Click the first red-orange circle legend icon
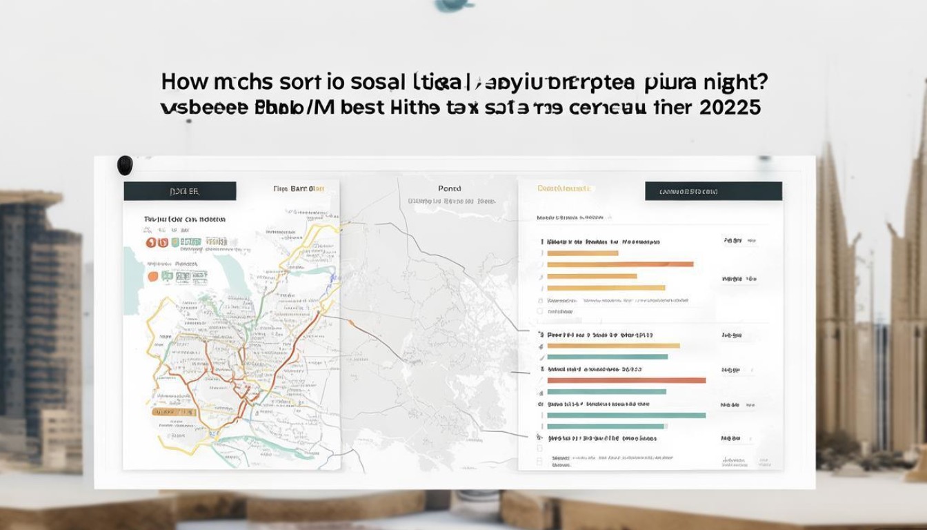This screenshot has height=530, width=927. [x=150, y=242]
